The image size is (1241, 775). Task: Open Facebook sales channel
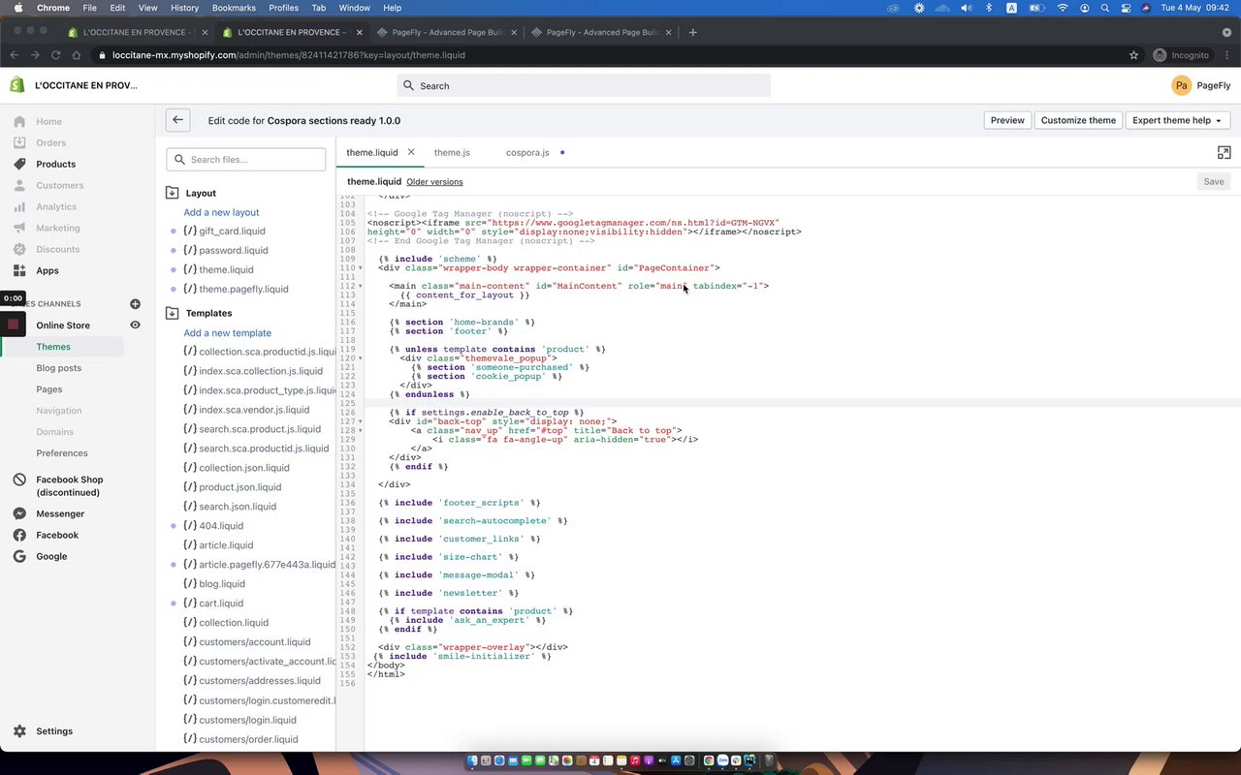click(x=57, y=535)
